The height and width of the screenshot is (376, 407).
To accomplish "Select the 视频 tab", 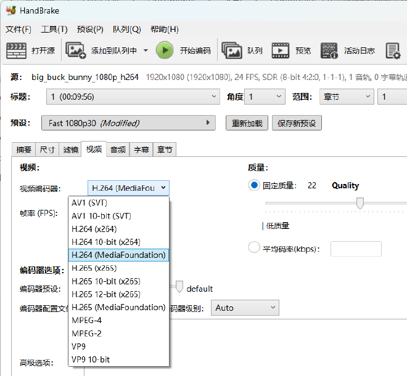I will tap(94, 149).
